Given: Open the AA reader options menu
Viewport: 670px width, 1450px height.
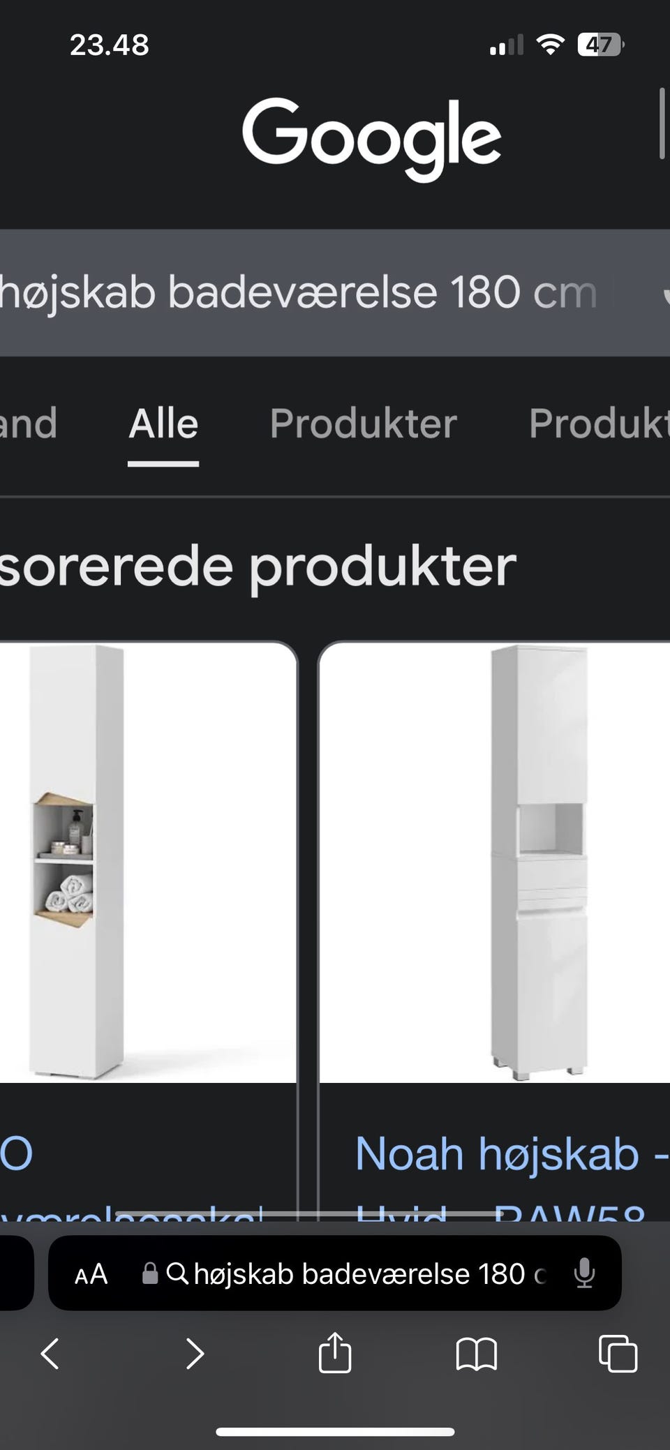Looking at the screenshot, I should point(91,1274).
